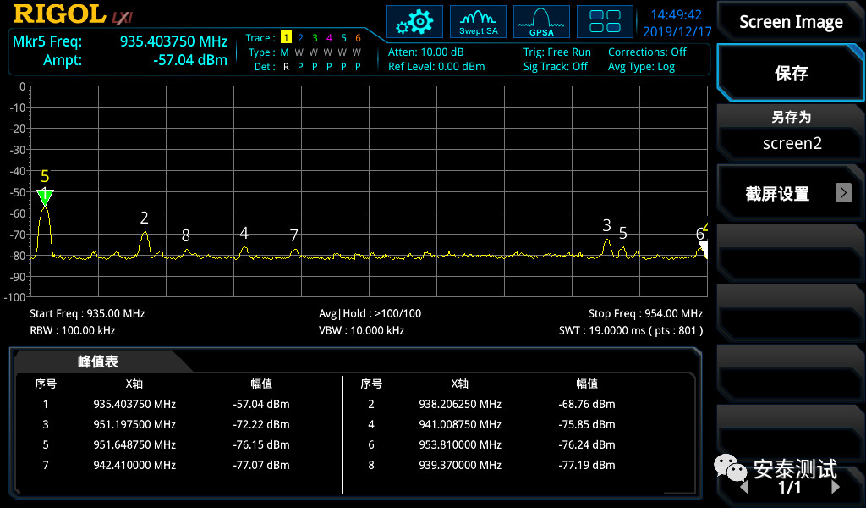Click peak label 2 on the spectrum
Viewport: 866px width, 508px height.
[144, 218]
